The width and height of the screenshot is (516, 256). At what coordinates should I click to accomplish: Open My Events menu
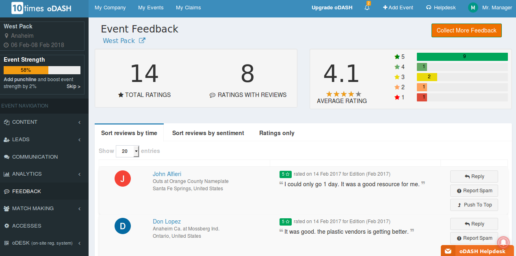pos(151,8)
